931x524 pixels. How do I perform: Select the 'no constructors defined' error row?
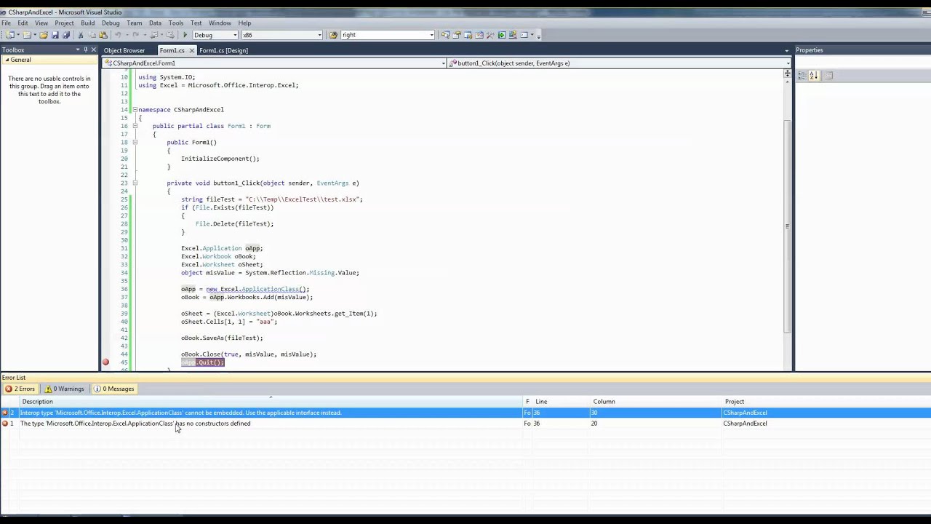click(x=465, y=424)
